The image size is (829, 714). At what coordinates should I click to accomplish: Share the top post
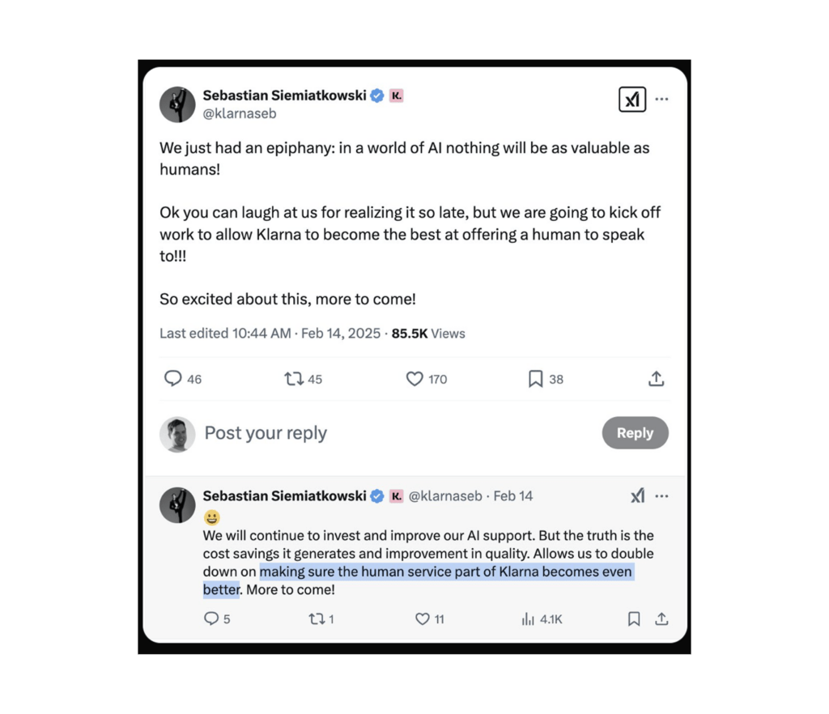pos(657,379)
